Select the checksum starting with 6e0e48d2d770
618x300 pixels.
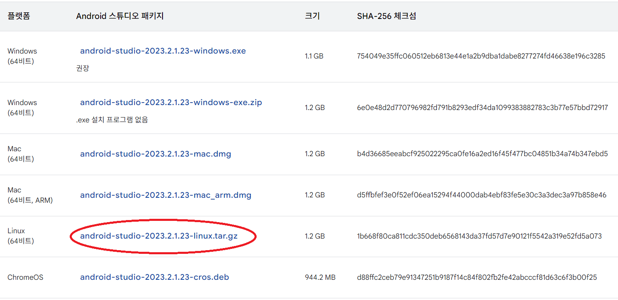(482, 108)
